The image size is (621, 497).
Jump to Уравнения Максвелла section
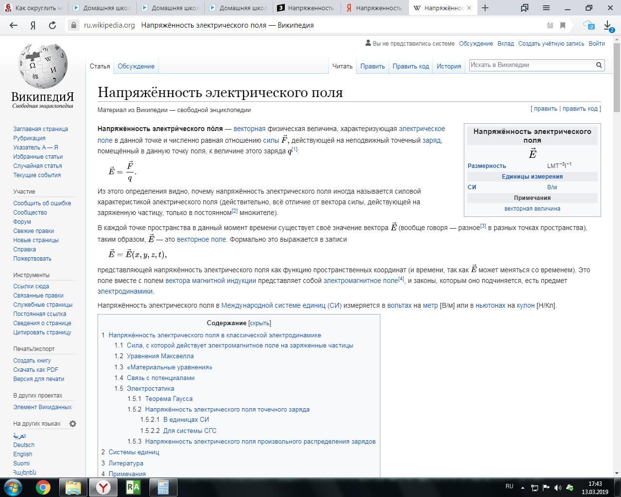tap(160, 356)
